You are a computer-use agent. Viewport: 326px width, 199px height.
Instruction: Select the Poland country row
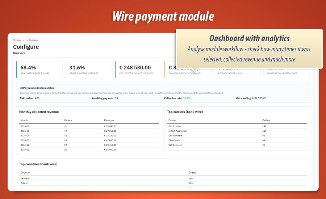click(163, 183)
